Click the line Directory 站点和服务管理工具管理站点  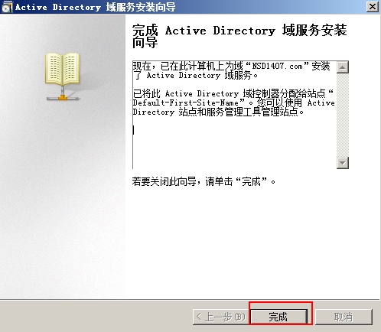219,112
